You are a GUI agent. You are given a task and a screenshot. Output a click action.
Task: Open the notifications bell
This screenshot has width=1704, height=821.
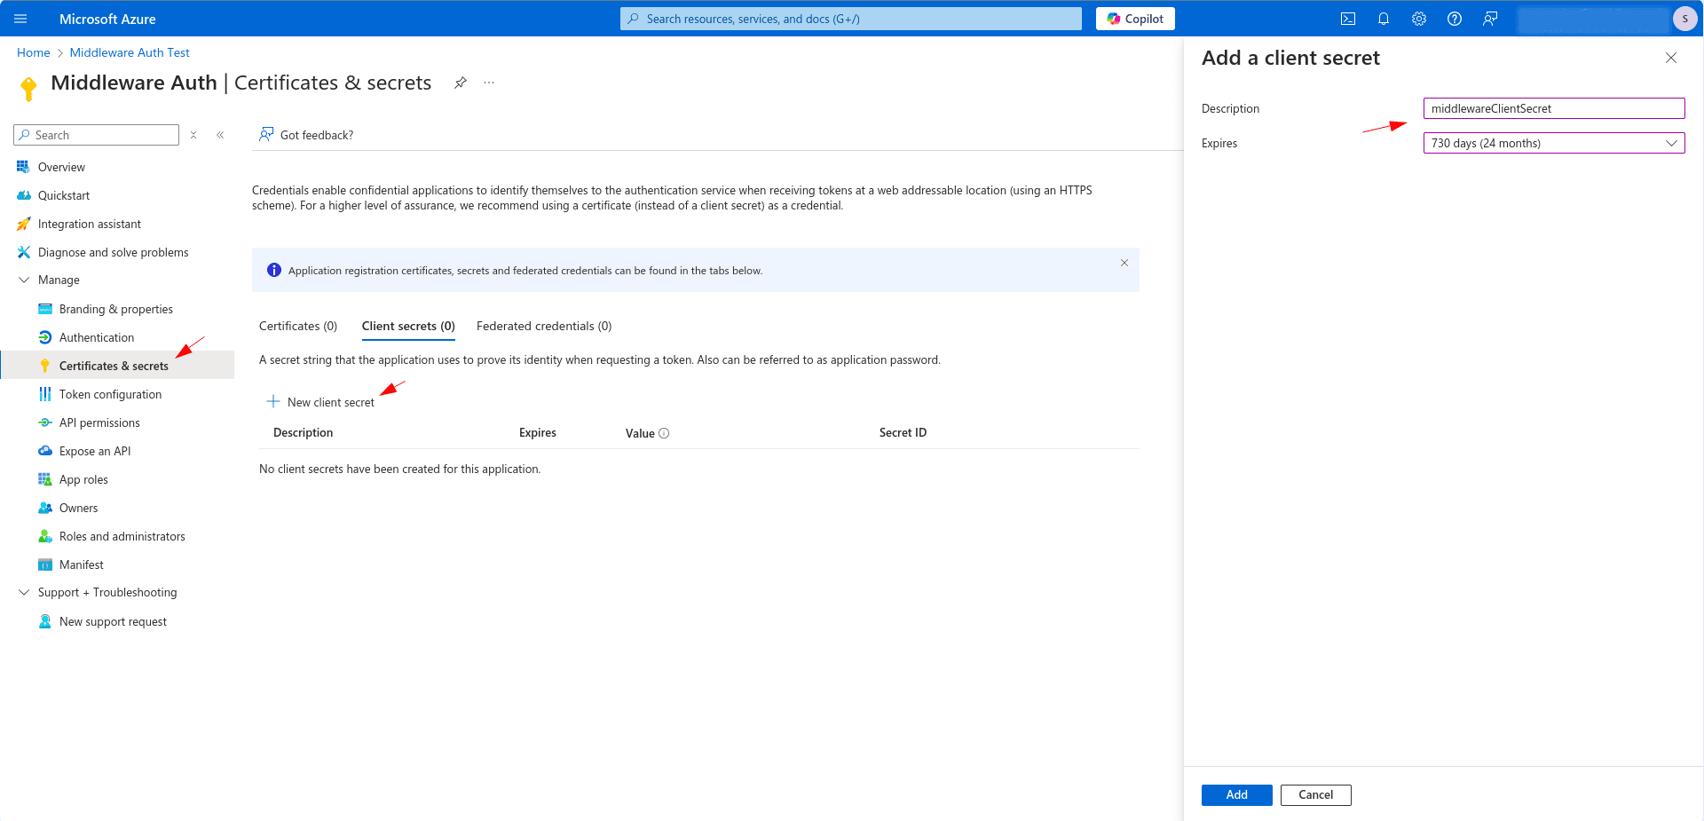[x=1383, y=19]
